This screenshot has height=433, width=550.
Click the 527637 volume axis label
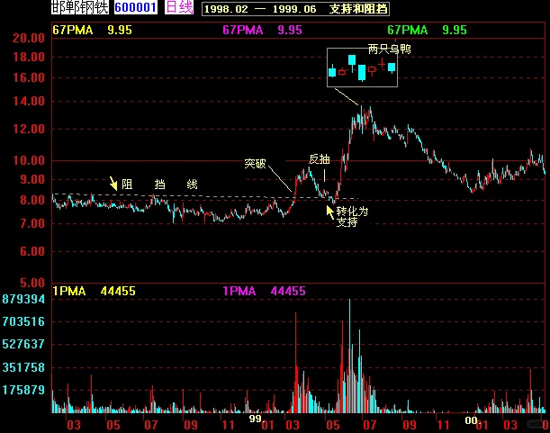click(23, 344)
